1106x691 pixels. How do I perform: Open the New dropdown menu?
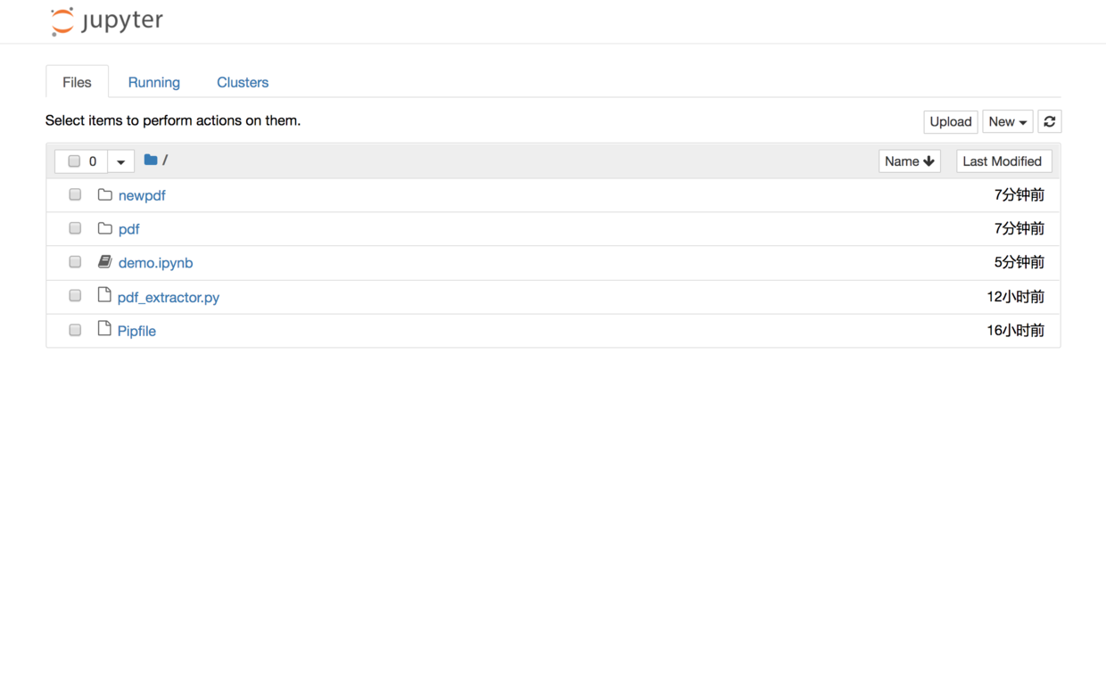(1007, 122)
